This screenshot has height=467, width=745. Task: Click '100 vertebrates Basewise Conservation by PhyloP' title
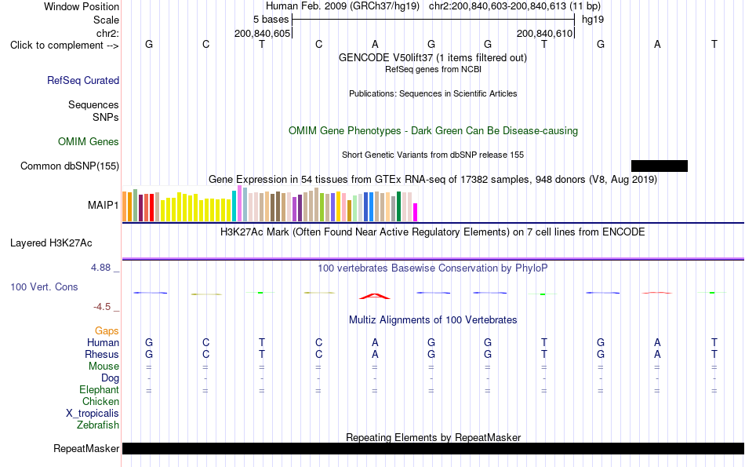(433, 268)
